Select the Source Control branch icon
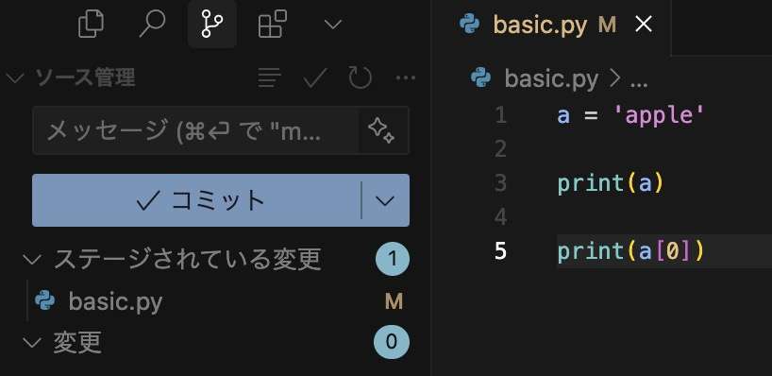 click(x=212, y=25)
